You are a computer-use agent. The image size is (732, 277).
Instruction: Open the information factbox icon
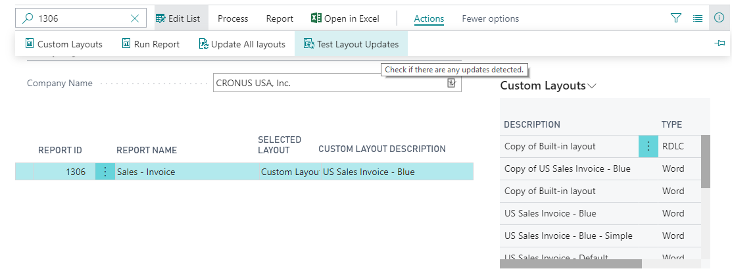(719, 18)
